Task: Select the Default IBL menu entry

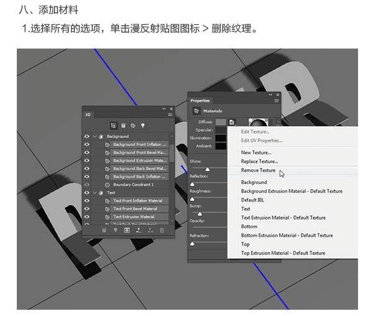Action: (x=254, y=200)
